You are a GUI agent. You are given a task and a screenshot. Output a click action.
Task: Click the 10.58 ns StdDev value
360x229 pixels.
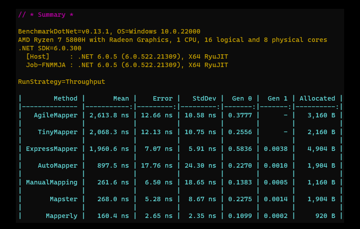point(200,115)
